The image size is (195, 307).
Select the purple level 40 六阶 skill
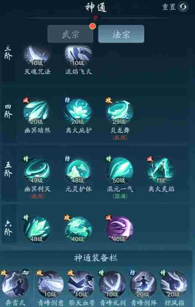119,229
